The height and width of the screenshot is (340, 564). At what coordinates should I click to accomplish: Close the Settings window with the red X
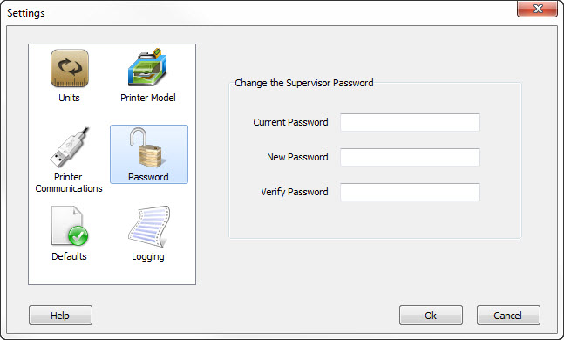point(537,9)
